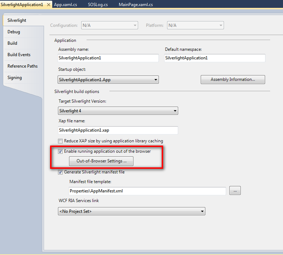Open the Signing properties page
This screenshot has width=283, height=255.
pyautogui.click(x=24, y=77)
